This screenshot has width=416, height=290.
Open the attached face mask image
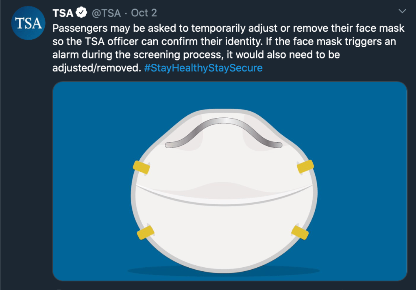(x=230, y=181)
